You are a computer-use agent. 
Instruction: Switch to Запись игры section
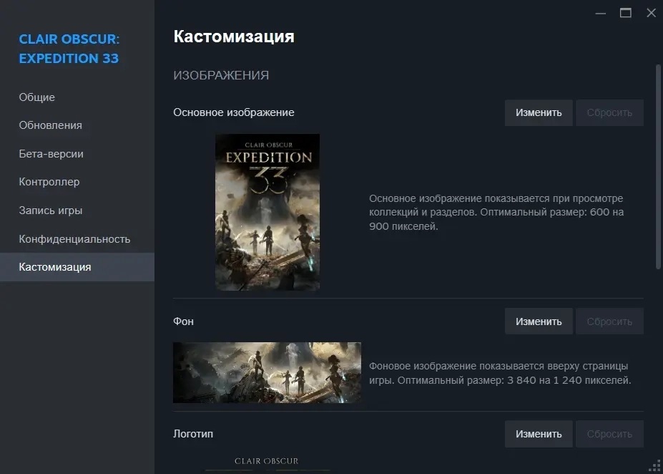click(50, 211)
